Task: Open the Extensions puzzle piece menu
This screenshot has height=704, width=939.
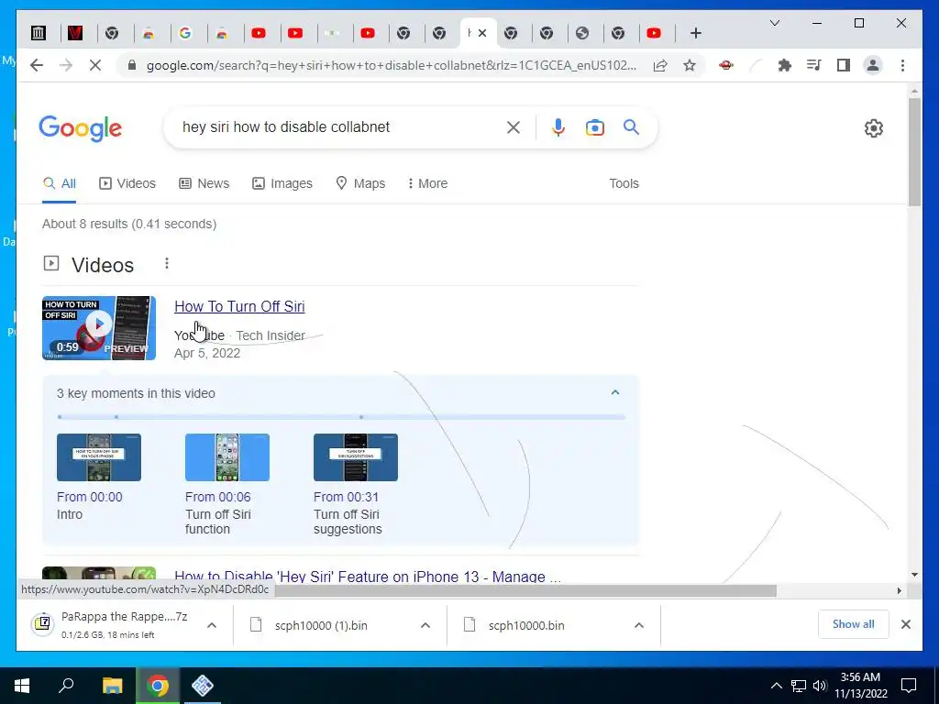Action: pyautogui.click(x=785, y=65)
